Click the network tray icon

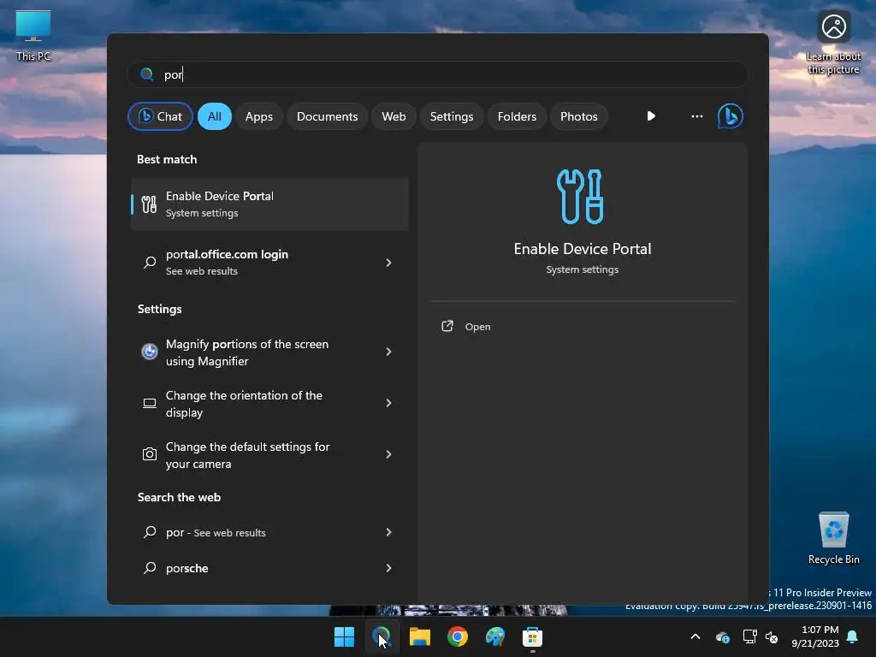pos(749,636)
